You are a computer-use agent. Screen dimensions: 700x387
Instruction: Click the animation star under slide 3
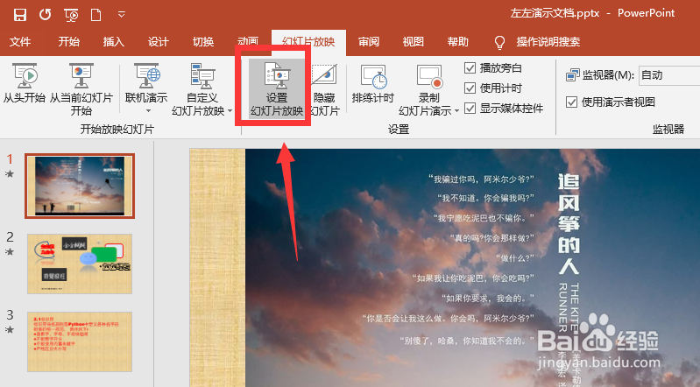(x=10, y=330)
